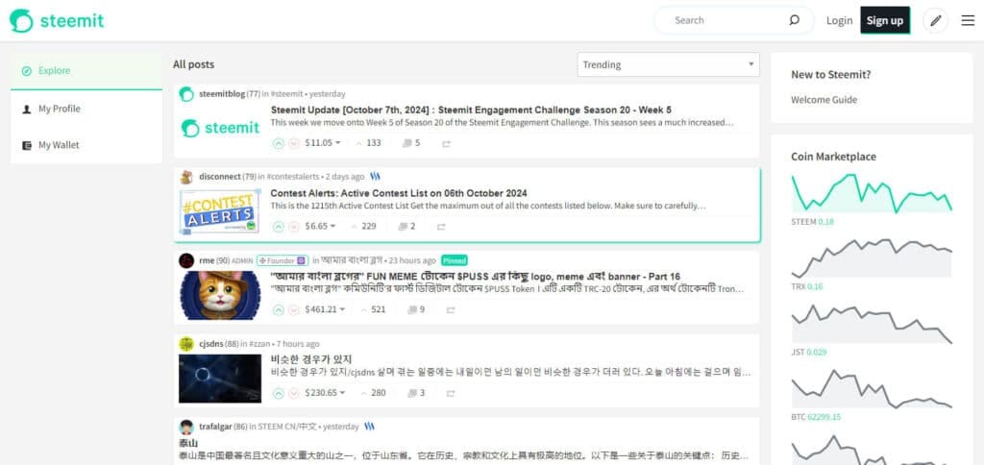984x465 pixels.
Task: Open the cjsdns dark ring thumbnail
Action: [x=220, y=379]
